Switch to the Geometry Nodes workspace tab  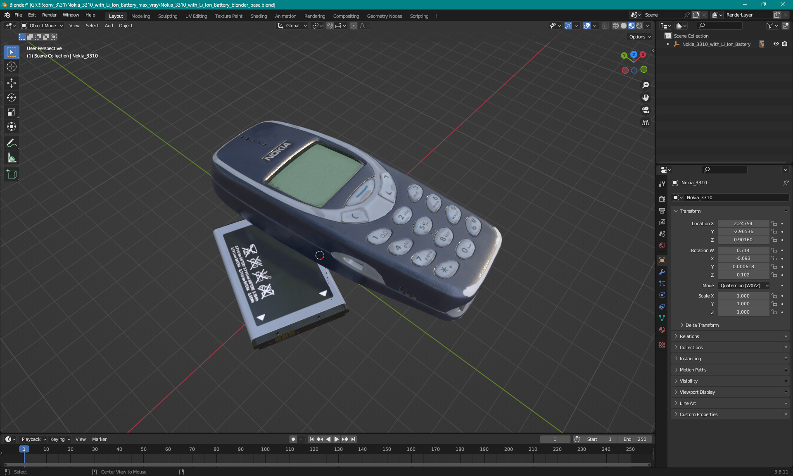(x=384, y=16)
